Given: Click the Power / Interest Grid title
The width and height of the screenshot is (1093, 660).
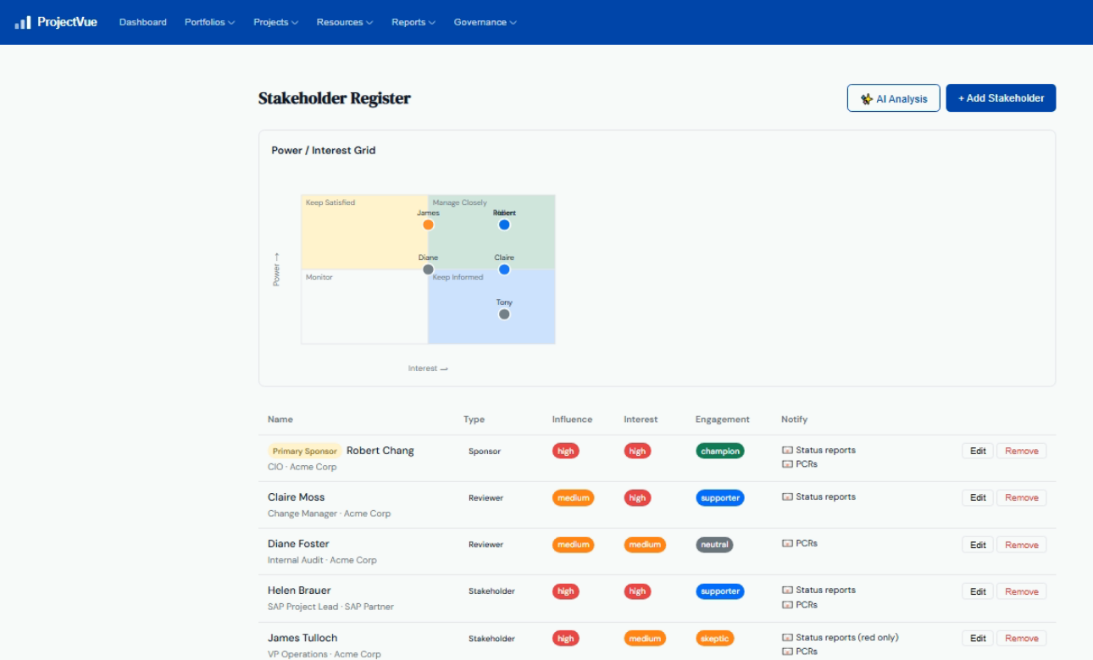Looking at the screenshot, I should click(x=323, y=150).
